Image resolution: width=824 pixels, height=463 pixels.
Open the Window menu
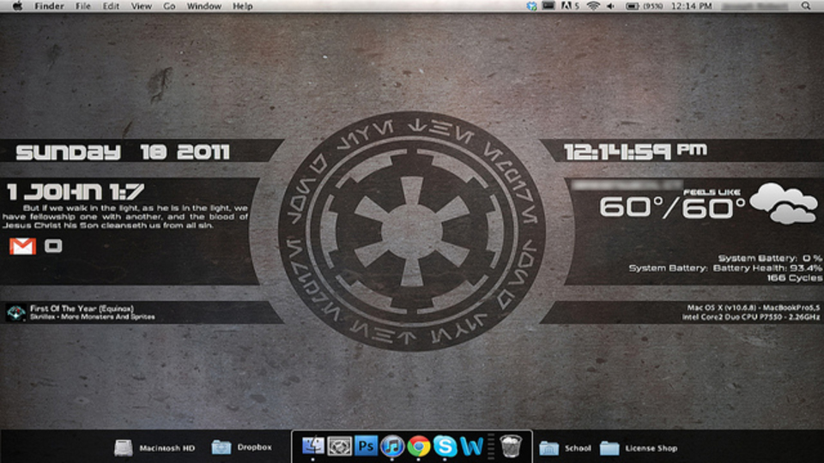(204, 6)
